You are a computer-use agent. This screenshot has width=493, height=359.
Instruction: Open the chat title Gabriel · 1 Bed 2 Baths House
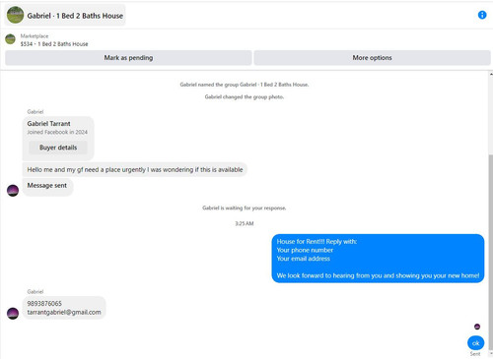tap(75, 16)
